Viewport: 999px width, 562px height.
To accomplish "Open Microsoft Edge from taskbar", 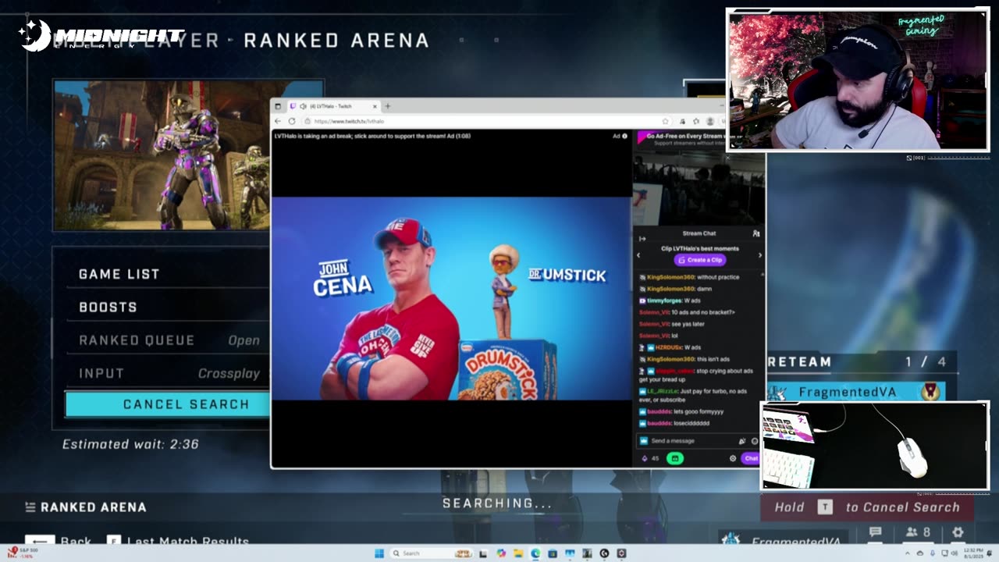I will (535, 553).
